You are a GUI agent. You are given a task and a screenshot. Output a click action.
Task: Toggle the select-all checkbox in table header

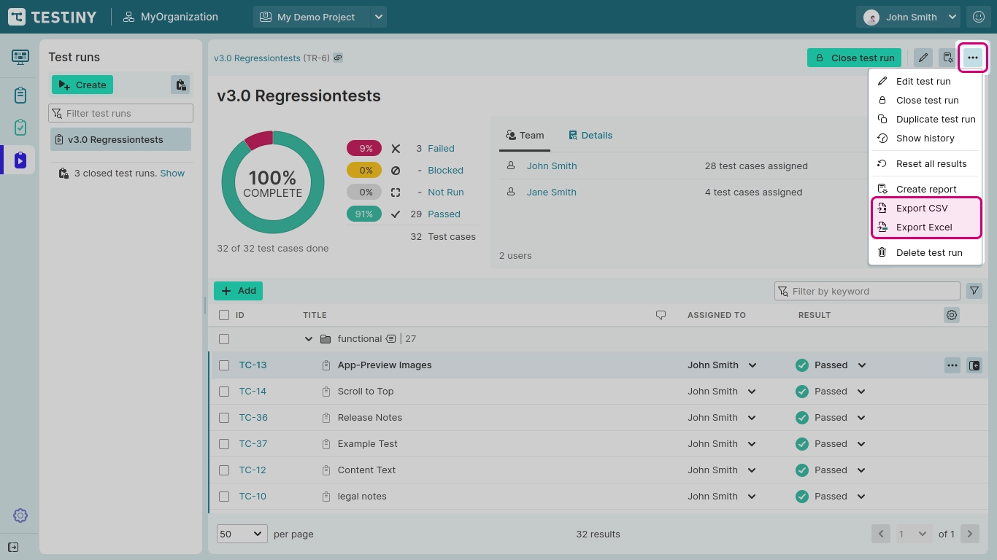click(224, 315)
